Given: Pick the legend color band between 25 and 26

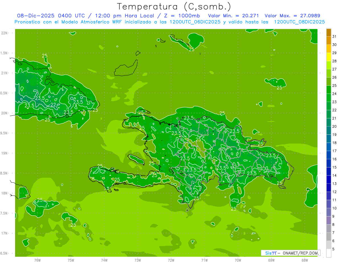Looking at the screenshot, I should pos(329,81).
